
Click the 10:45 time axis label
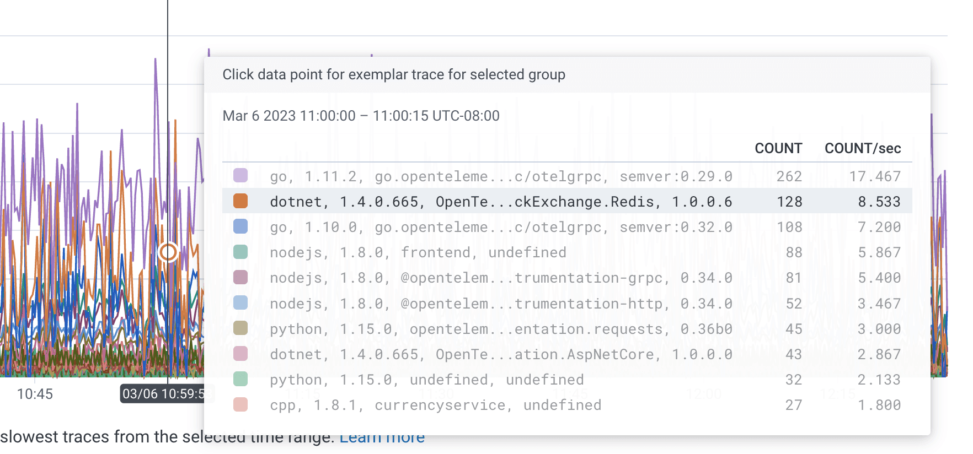tap(35, 394)
